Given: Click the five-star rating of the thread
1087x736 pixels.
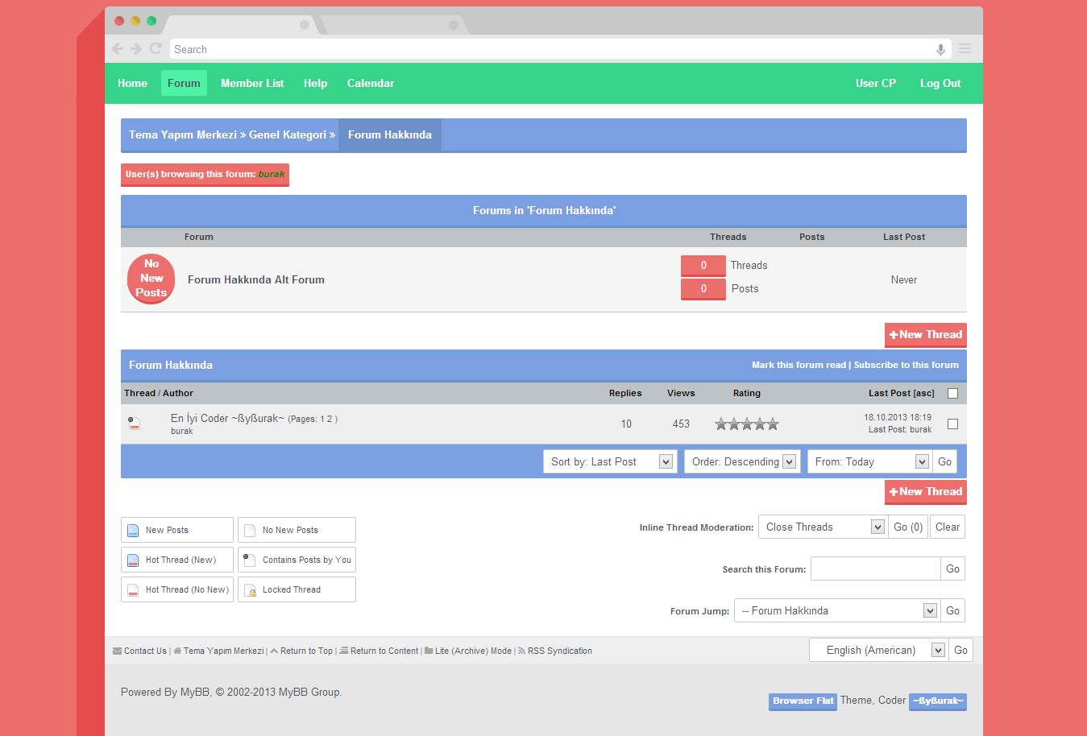Looking at the screenshot, I should point(746,424).
